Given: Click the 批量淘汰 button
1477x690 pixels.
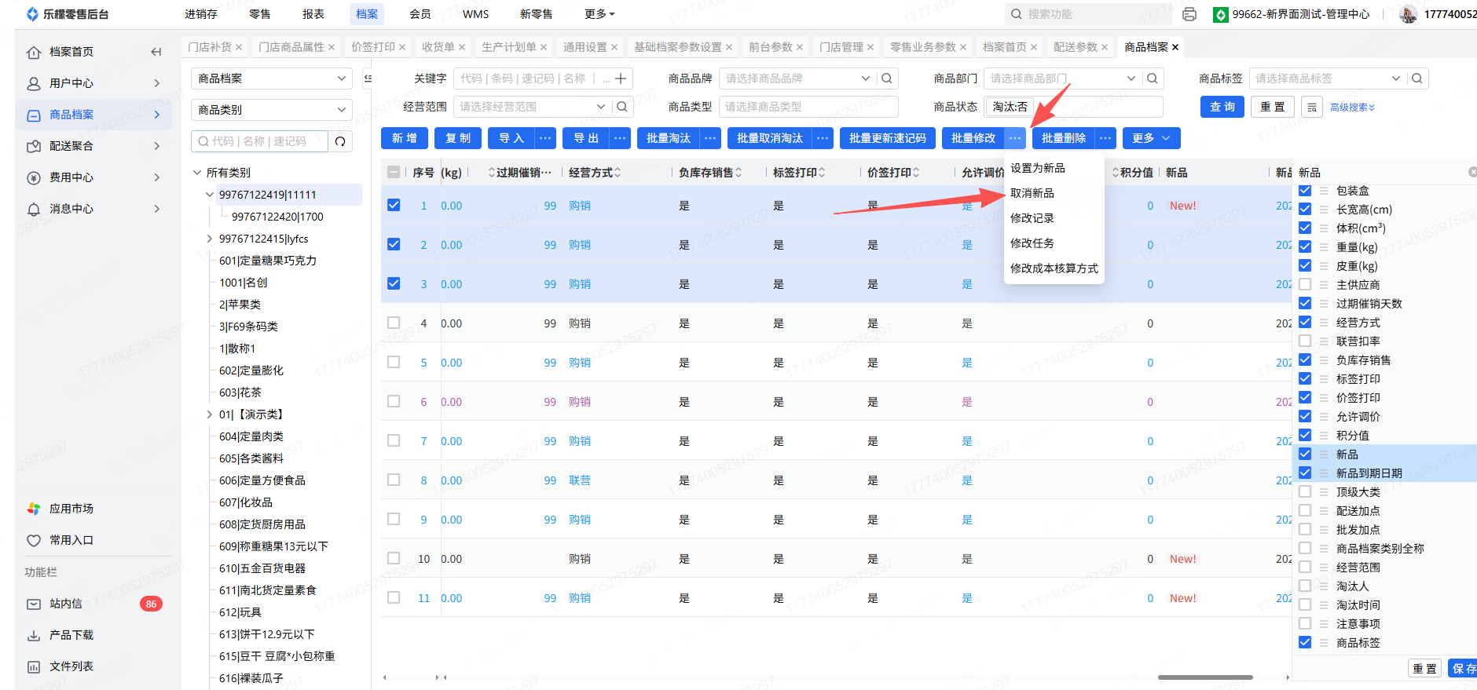Looking at the screenshot, I should (668, 138).
